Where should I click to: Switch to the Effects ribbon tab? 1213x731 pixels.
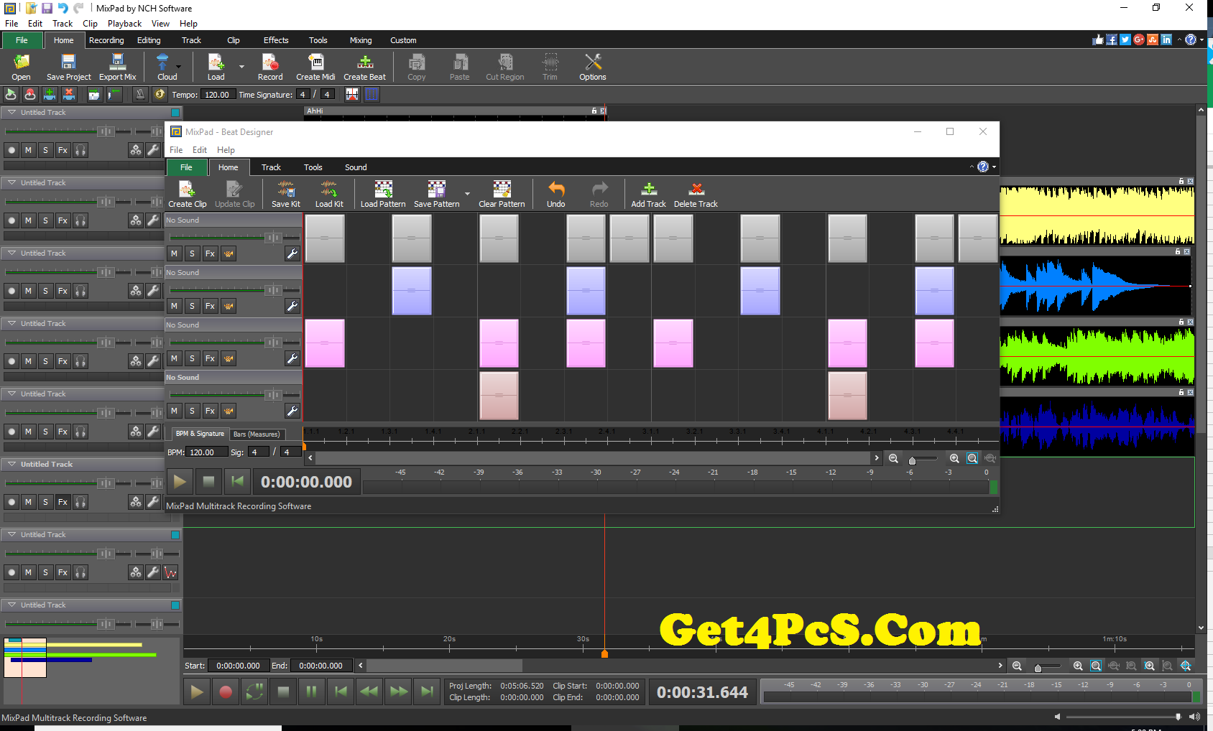[275, 40]
